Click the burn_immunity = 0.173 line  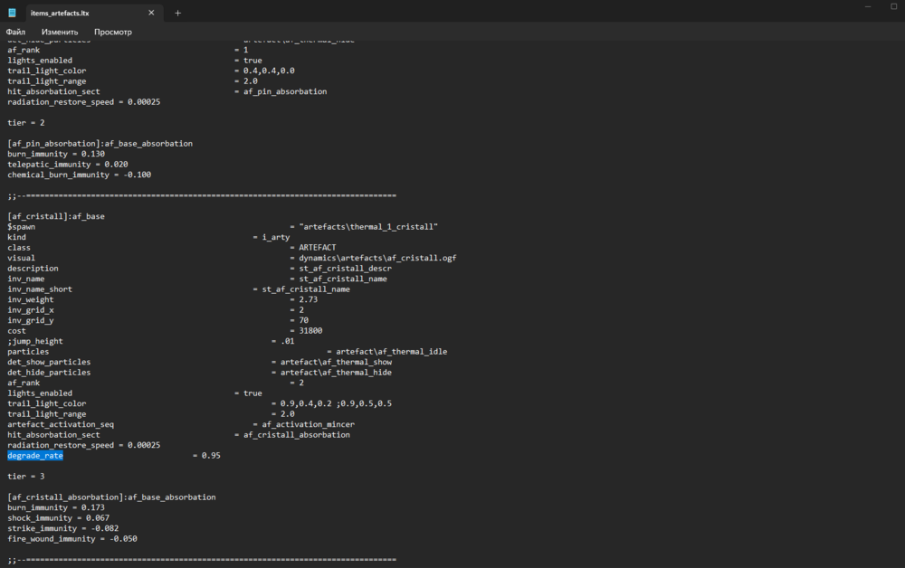click(x=53, y=507)
